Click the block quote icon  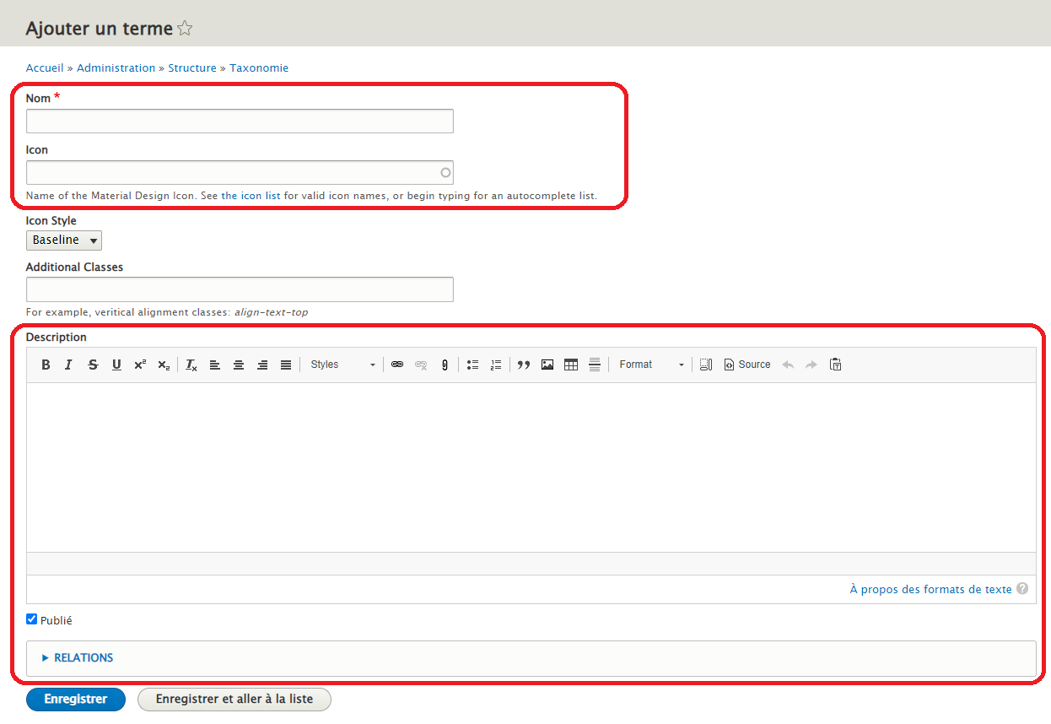(x=524, y=365)
